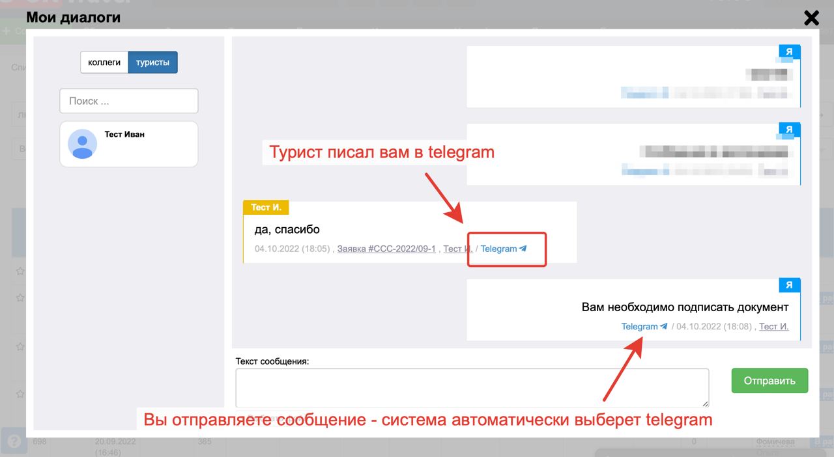The height and width of the screenshot is (457, 834).
Task: Select message text "да, спасибо"
Action: (x=287, y=229)
